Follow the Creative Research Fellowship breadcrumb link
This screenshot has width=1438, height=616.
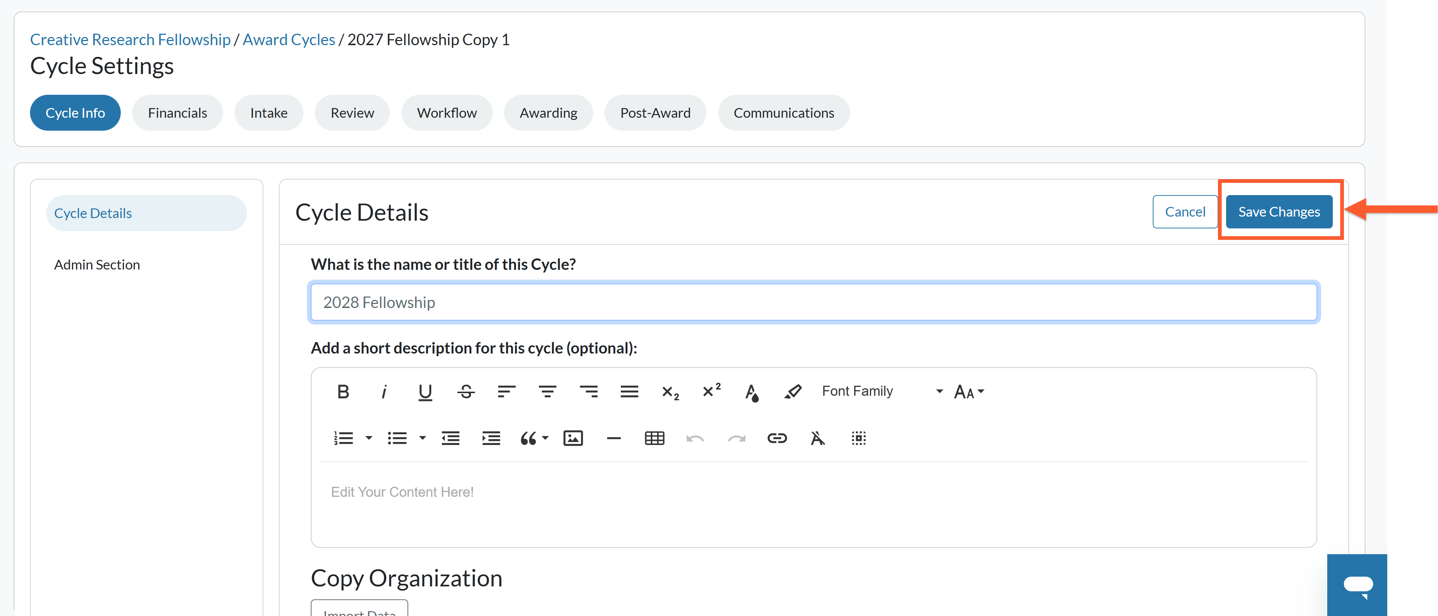(x=130, y=40)
